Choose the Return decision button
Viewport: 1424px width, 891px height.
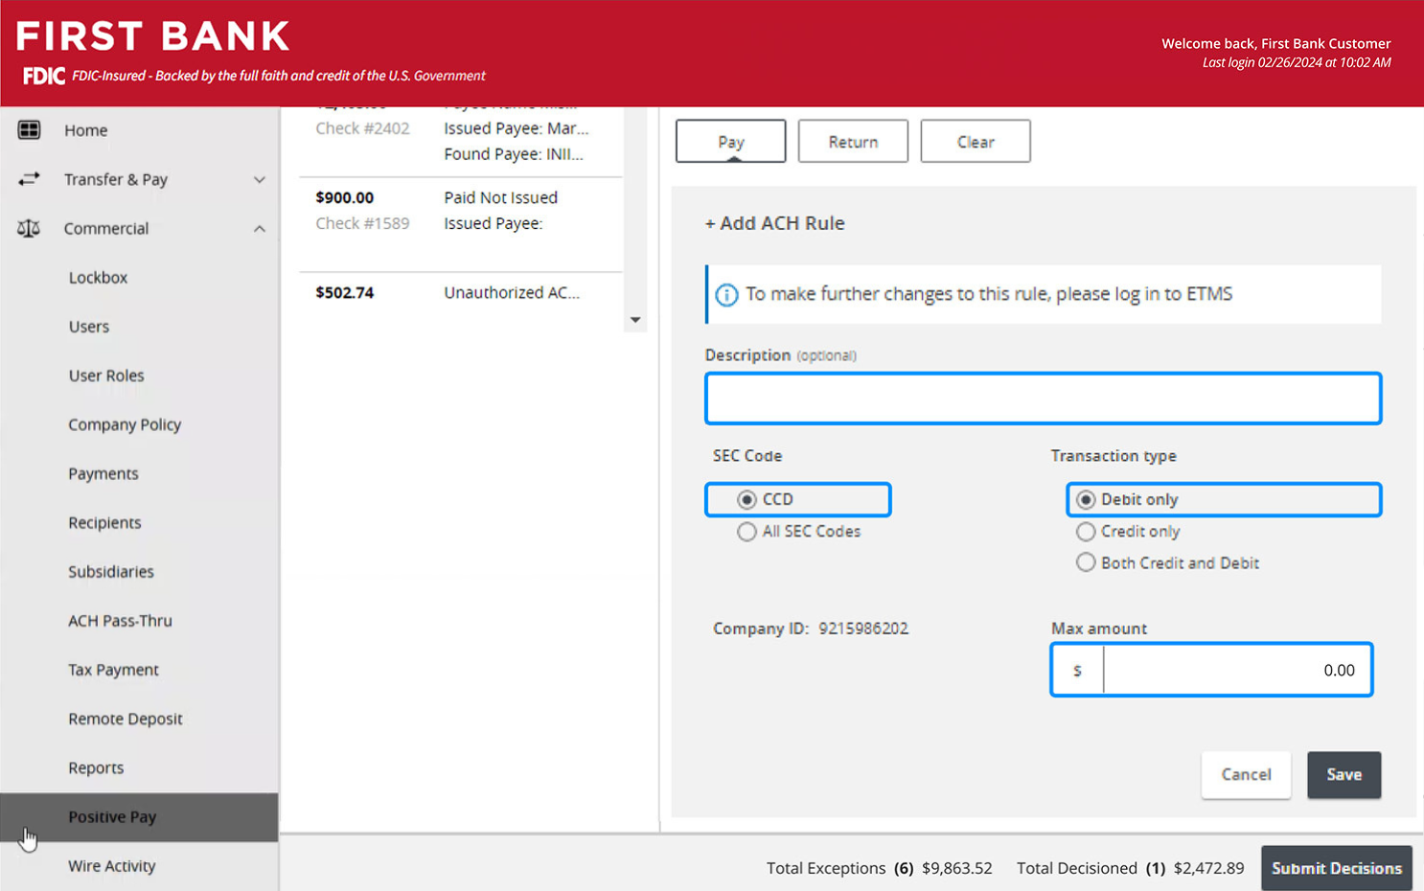pyautogui.click(x=853, y=142)
